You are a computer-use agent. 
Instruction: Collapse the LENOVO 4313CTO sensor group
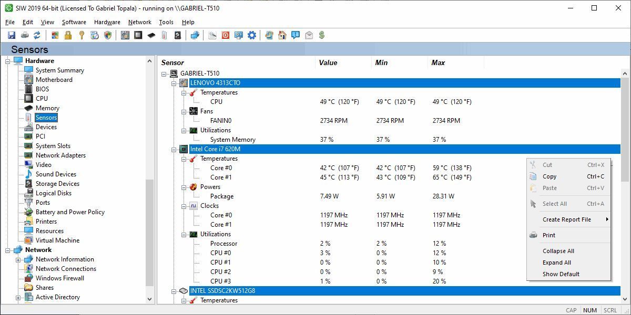tap(174, 83)
